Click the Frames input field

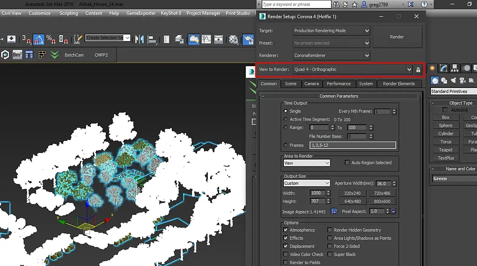pyautogui.click(x=352, y=145)
